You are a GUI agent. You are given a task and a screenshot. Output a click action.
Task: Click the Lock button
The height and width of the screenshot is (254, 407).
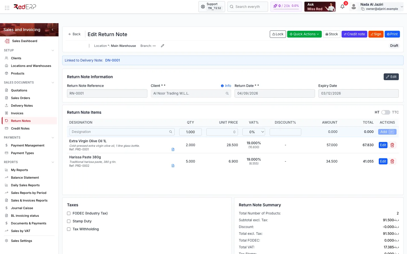tap(278, 34)
